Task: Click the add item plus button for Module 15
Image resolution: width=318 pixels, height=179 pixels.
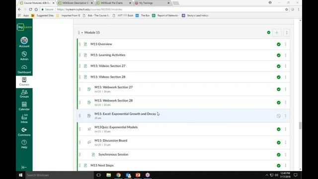Action: [277, 33]
